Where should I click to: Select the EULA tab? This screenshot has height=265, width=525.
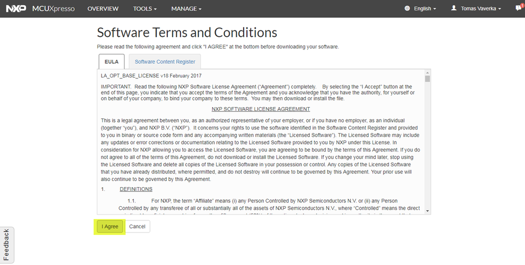[112, 62]
